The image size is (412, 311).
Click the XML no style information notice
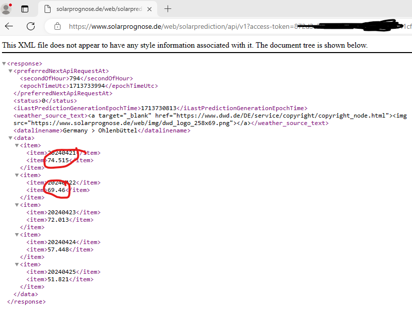click(185, 45)
